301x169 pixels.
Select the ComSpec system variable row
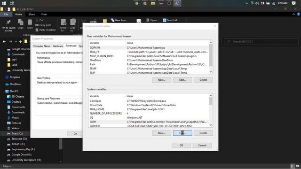149,101
